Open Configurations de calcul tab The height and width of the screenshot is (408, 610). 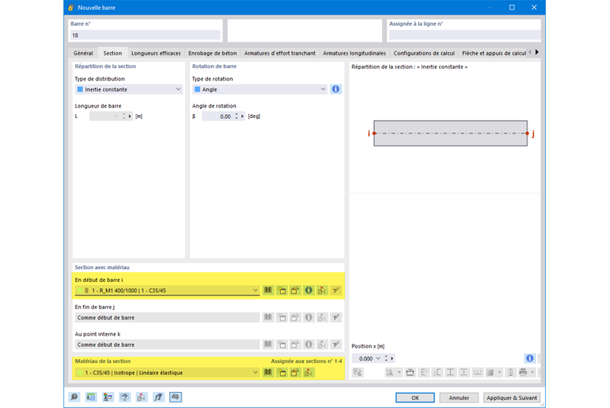pyautogui.click(x=424, y=53)
